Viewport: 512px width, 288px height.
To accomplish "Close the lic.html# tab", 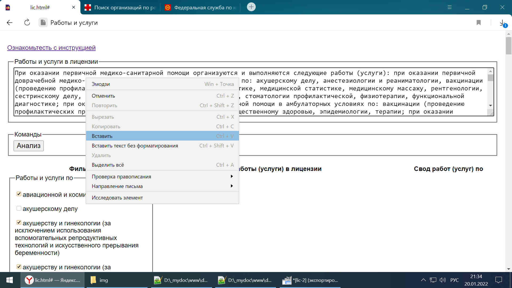I will click(x=74, y=7).
